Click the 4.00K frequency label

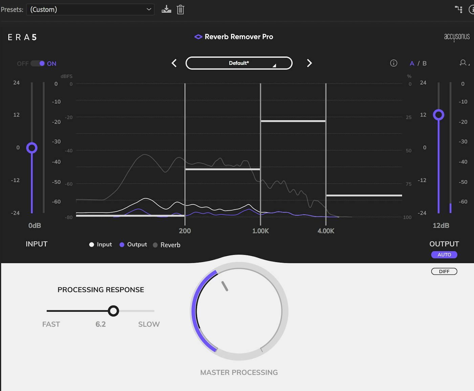(x=326, y=231)
